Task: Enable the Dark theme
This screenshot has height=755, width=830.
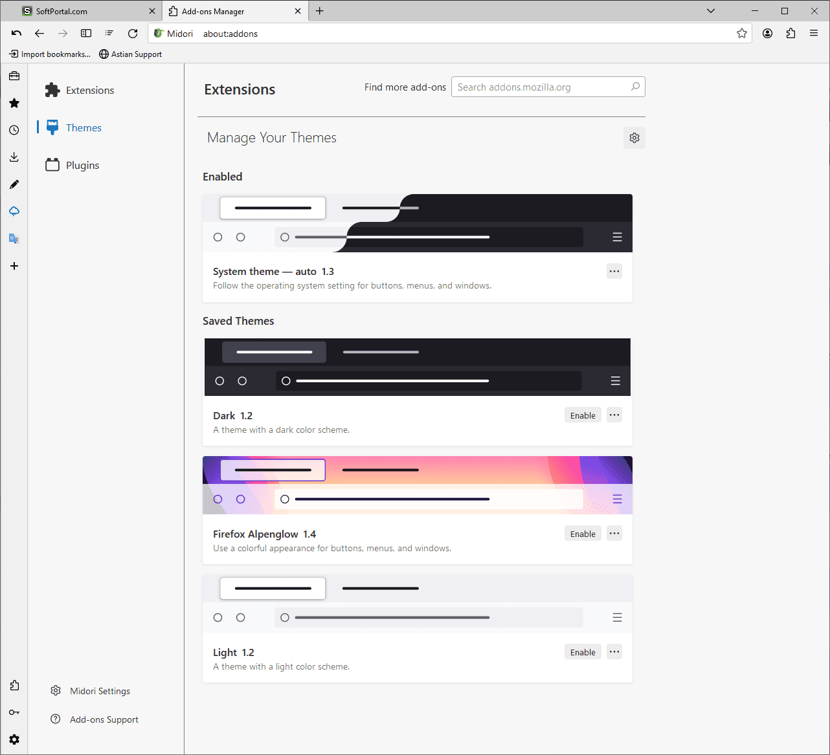Action: click(x=583, y=415)
